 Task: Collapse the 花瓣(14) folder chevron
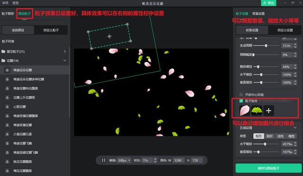pyautogui.click(x=65, y=61)
